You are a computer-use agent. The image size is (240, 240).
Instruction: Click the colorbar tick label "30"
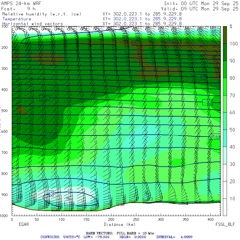pos(232,164)
